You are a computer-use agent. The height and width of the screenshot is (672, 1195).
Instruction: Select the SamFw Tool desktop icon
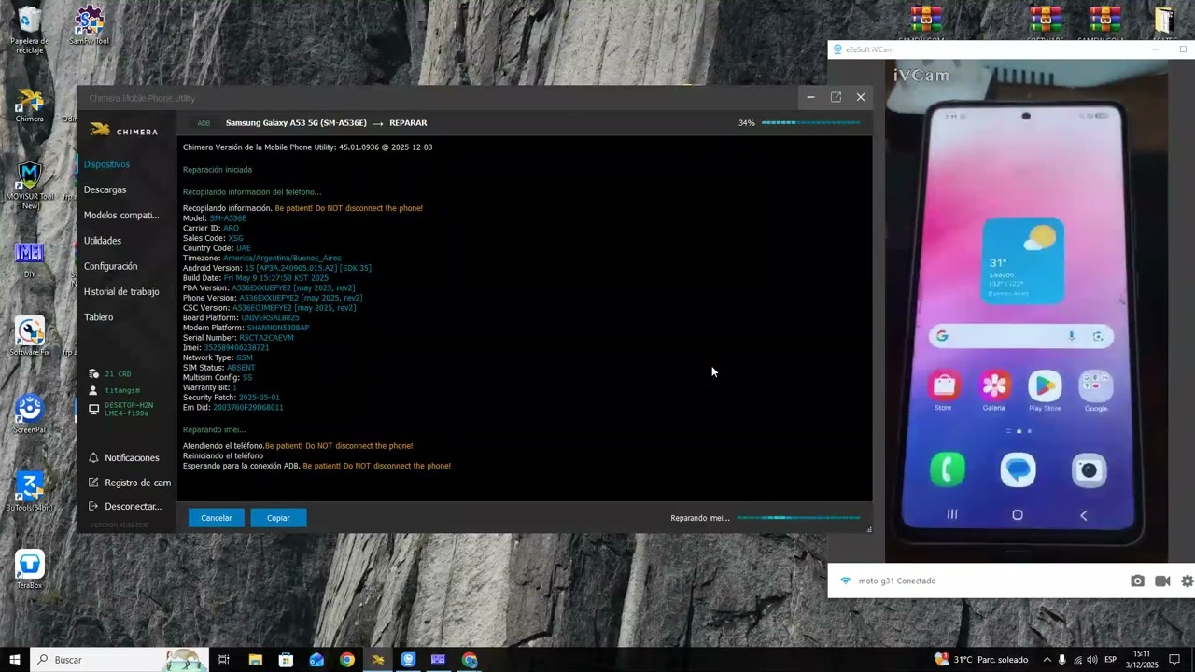tap(89, 26)
